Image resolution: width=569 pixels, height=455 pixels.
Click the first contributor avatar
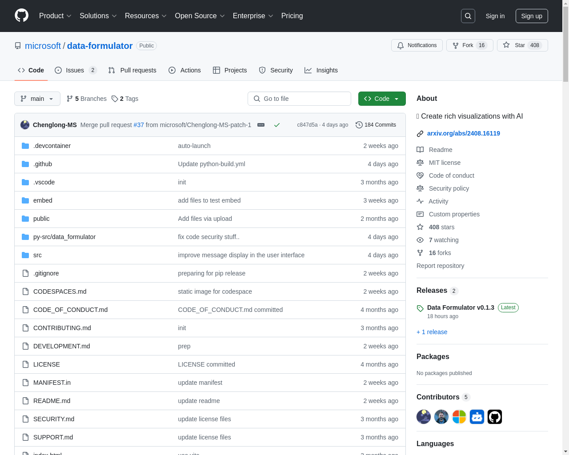coord(424,417)
